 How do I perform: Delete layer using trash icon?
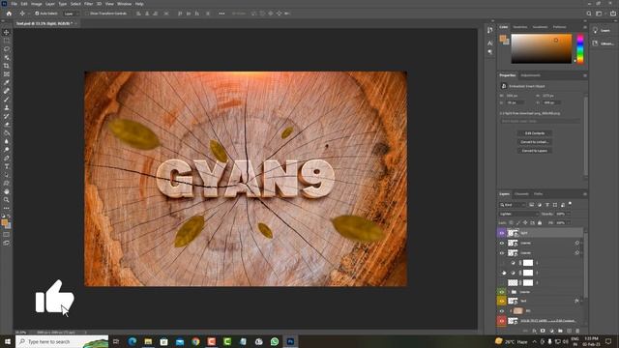577,331
